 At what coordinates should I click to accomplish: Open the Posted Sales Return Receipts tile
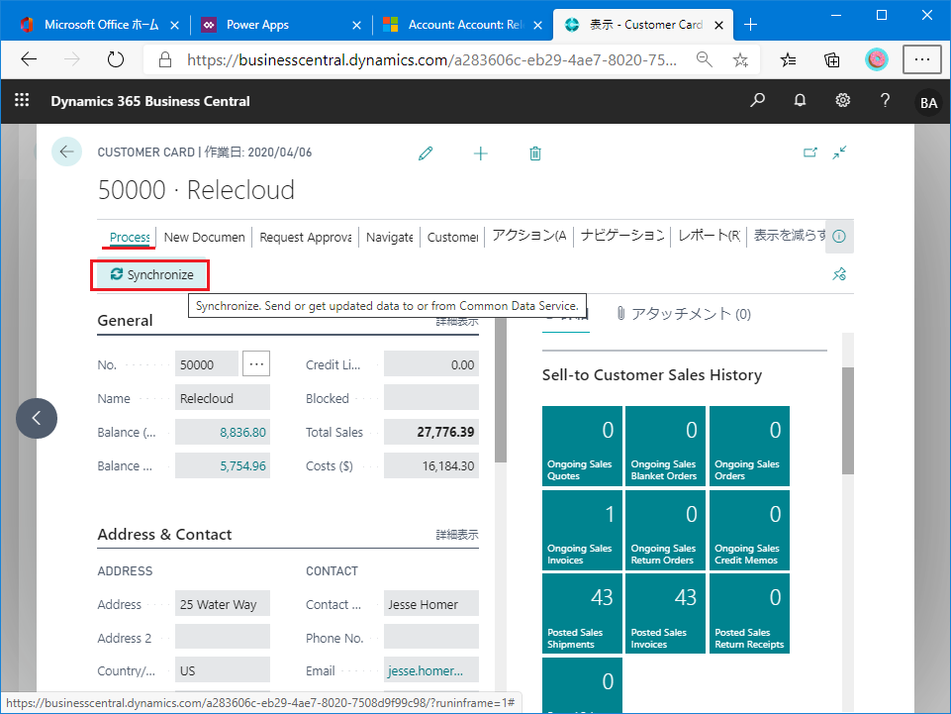pos(749,614)
